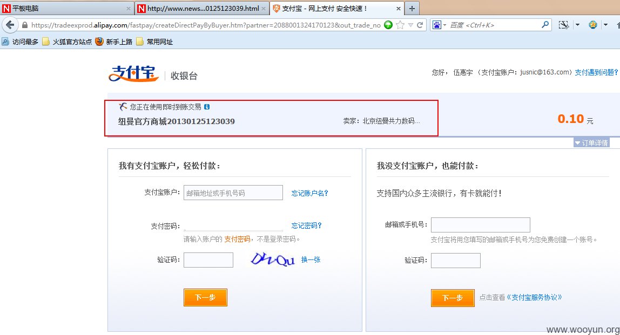Focus the 邮箱或手机号 input field
The image size is (620, 335).
(x=481, y=225)
